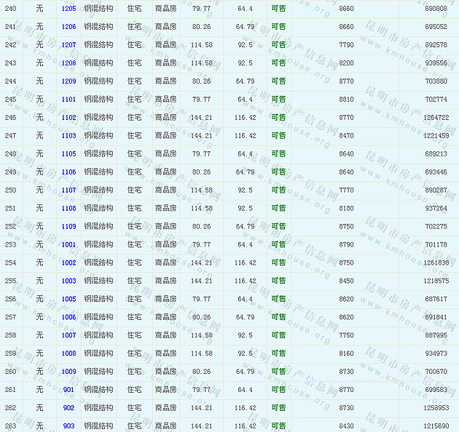Screen dimensions: 459x432
Task: Open room 902 hyperlink
Action: tap(68, 408)
